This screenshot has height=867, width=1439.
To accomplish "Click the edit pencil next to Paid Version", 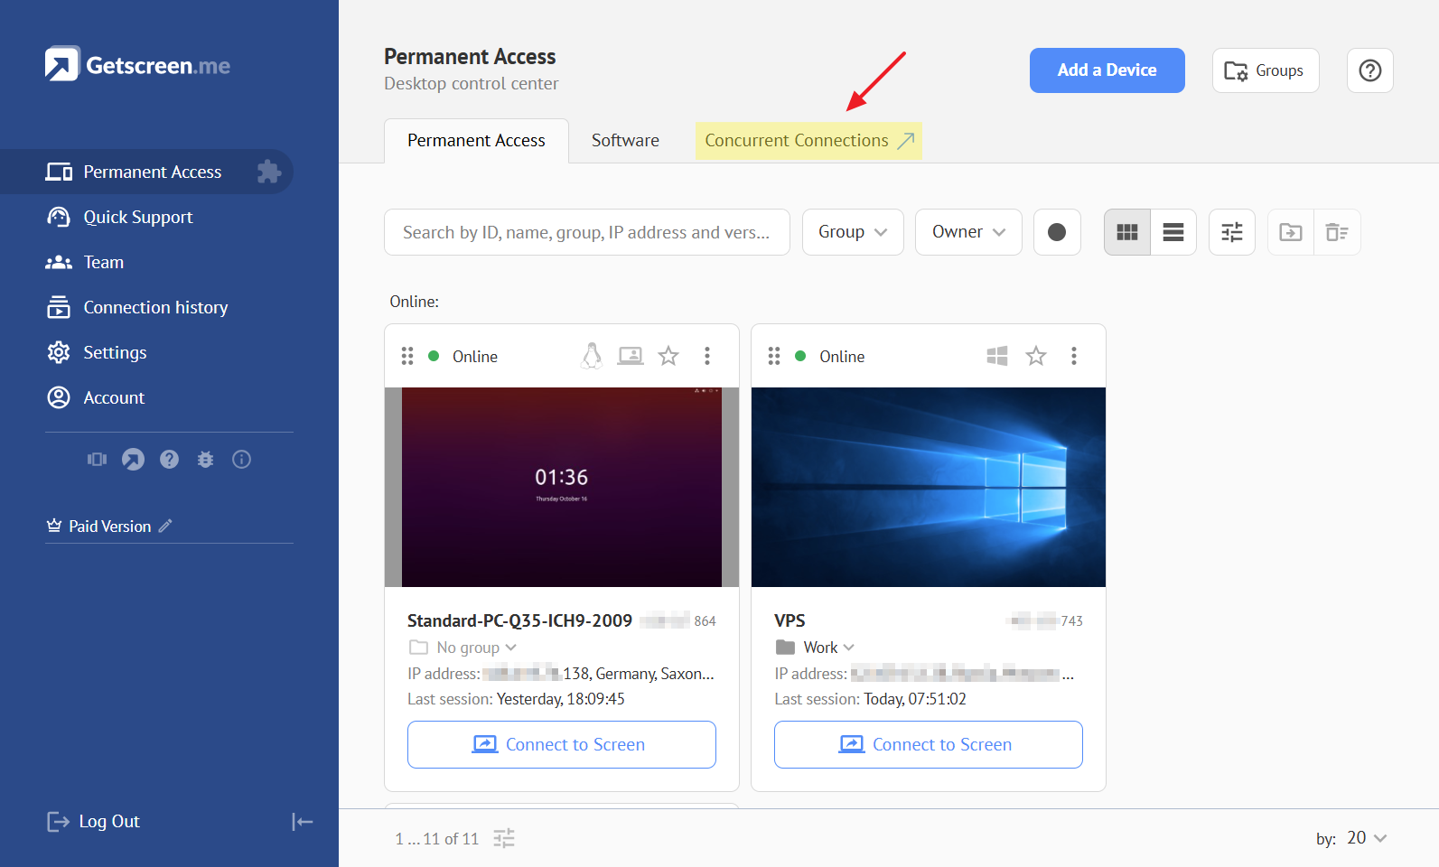I will 165,526.
